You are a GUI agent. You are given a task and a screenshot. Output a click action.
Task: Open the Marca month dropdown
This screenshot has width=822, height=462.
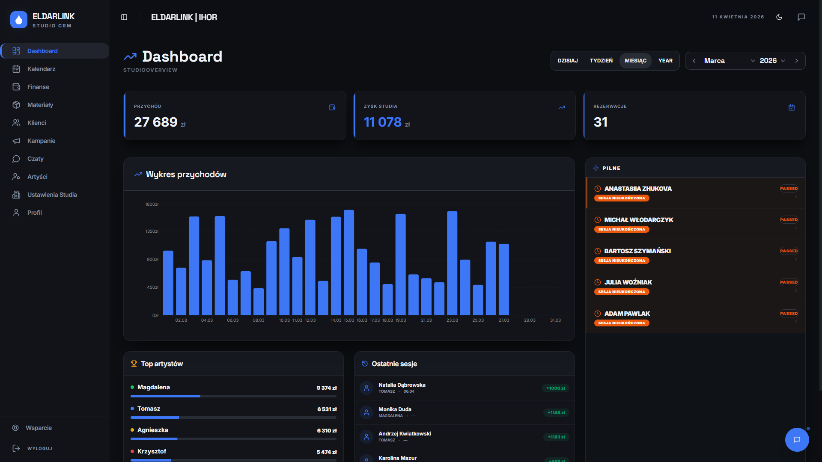coord(724,61)
